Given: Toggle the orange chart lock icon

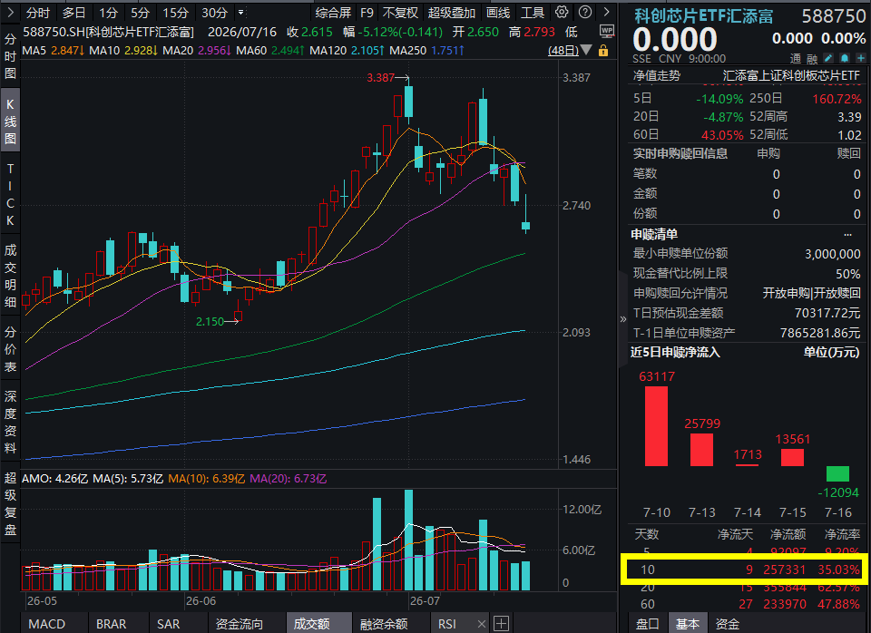Looking at the screenshot, I should 603,51.
